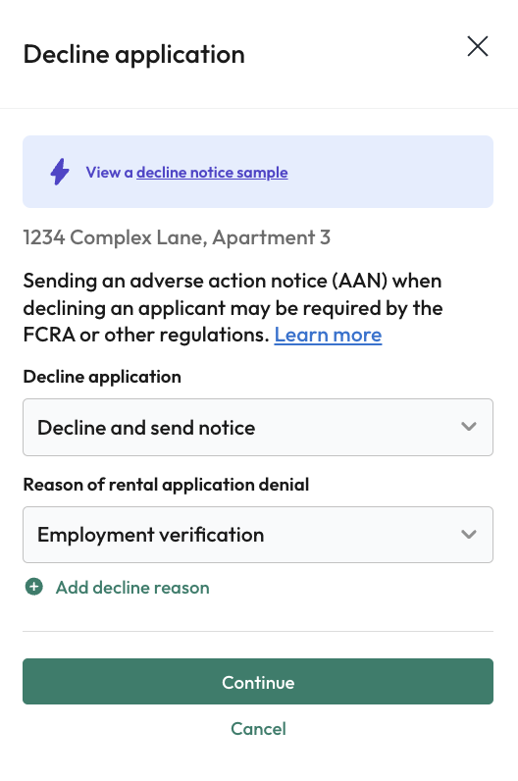Open the Decline and send notice dropdown

point(258,428)
